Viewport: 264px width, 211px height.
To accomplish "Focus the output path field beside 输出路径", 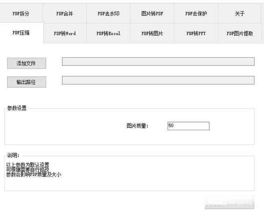I will pos(158,80).
